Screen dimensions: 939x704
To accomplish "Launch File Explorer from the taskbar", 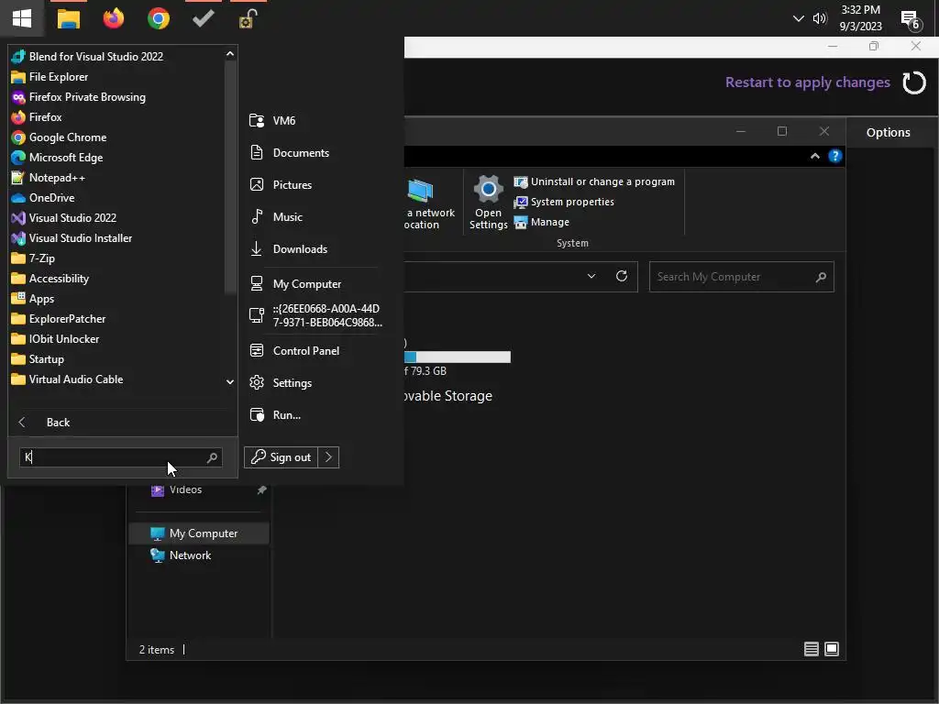I will coord(68,18).
